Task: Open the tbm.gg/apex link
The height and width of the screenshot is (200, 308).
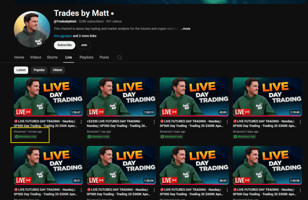Action: 63,36
